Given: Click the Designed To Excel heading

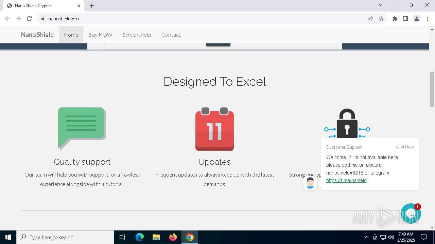Looking at the screenshot, I should [215, 81].
